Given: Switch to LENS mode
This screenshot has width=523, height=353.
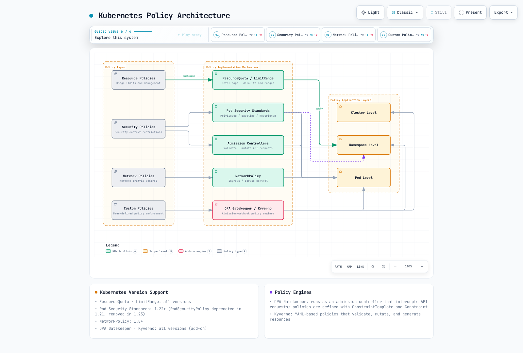Looking at the screenshot, I should point(360,267).
